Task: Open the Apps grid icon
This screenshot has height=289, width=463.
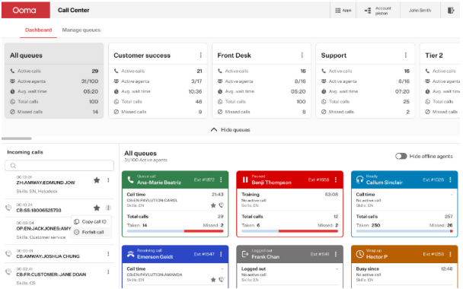Action: click(x=338, y=11)
